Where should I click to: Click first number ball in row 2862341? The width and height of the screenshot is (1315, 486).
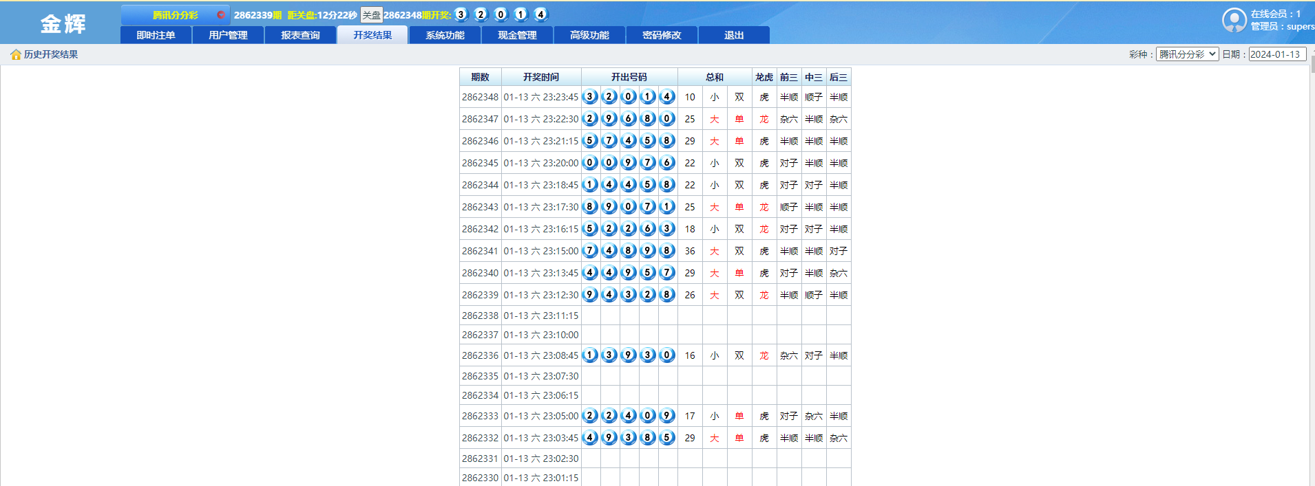coord(590,251)
